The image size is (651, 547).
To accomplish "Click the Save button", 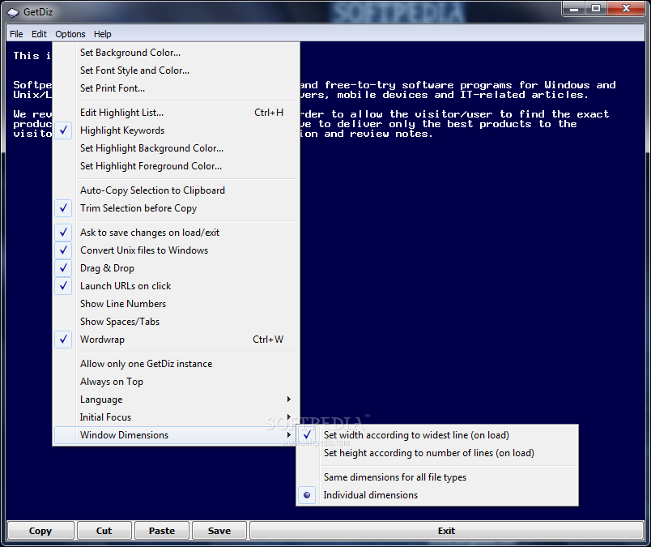I will (219, 532).
